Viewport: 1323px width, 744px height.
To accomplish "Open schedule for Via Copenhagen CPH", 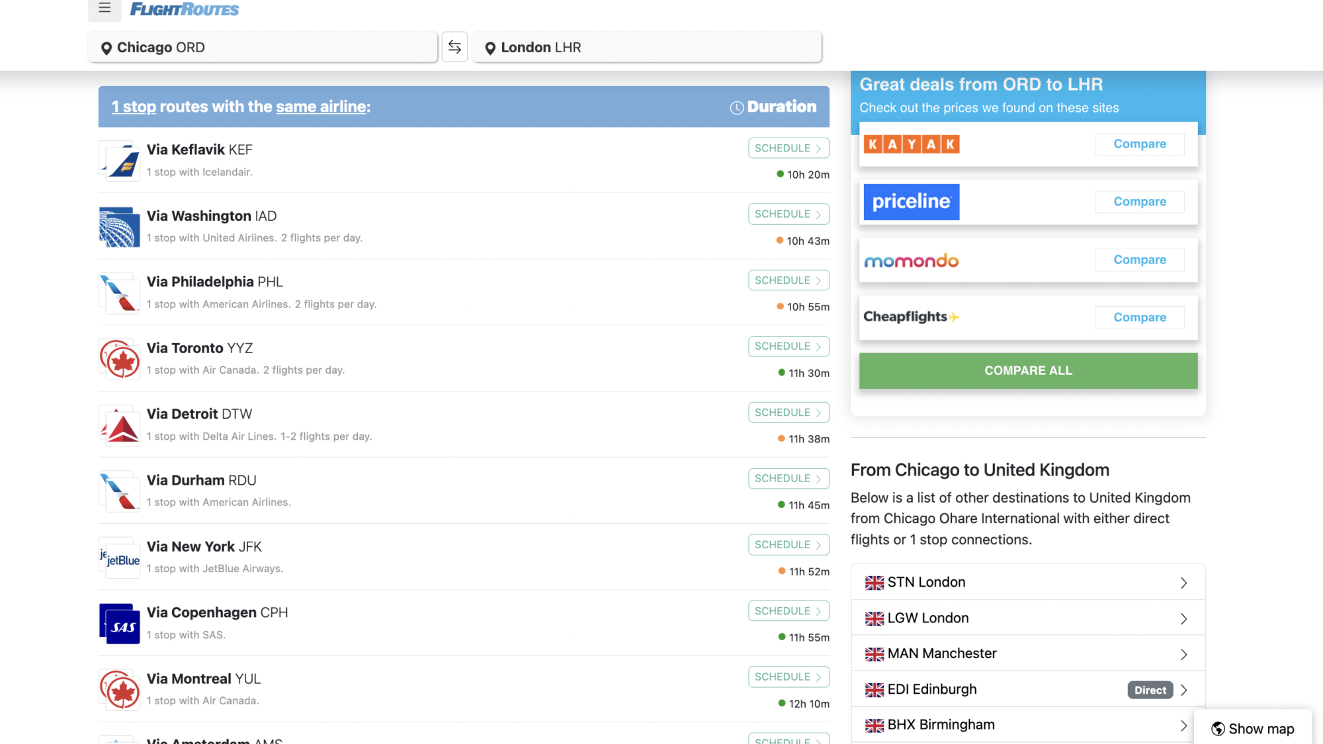I will click(x=789, y=611).
